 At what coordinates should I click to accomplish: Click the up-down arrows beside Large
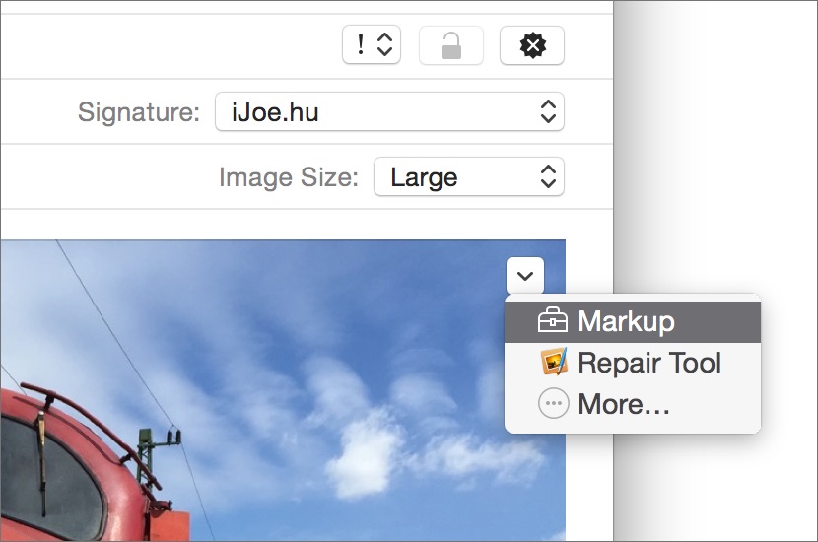click(x=548, y=176)
